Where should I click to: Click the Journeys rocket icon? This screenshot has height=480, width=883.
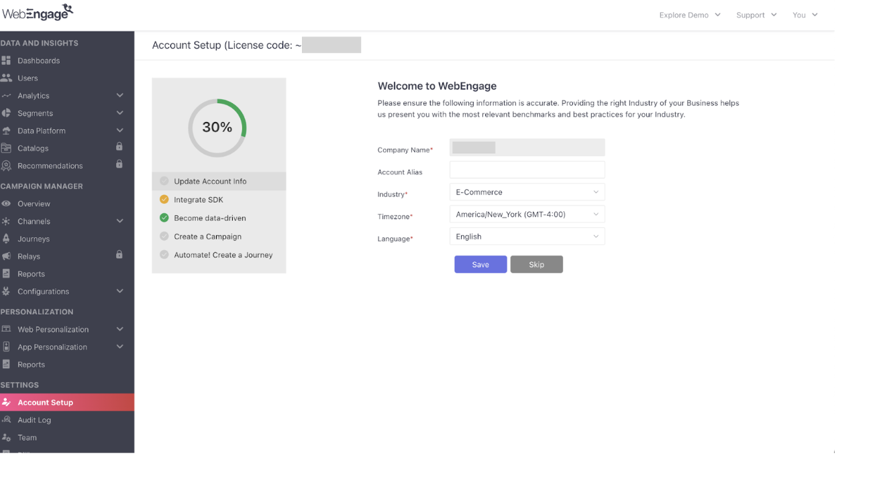tap(6, 239)
